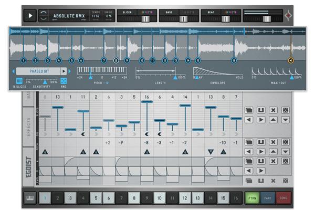Switch to the PART tab
Image resolution: width=315 pixels, height=210 pixels.
pyautogui.click(x=267, y=198)
